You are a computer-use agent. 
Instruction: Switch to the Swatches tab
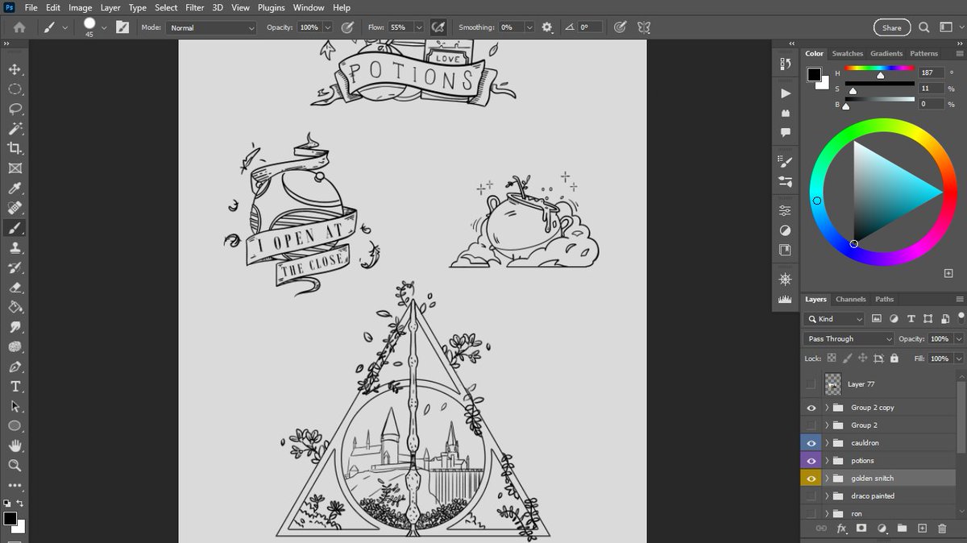click(847, 53)
